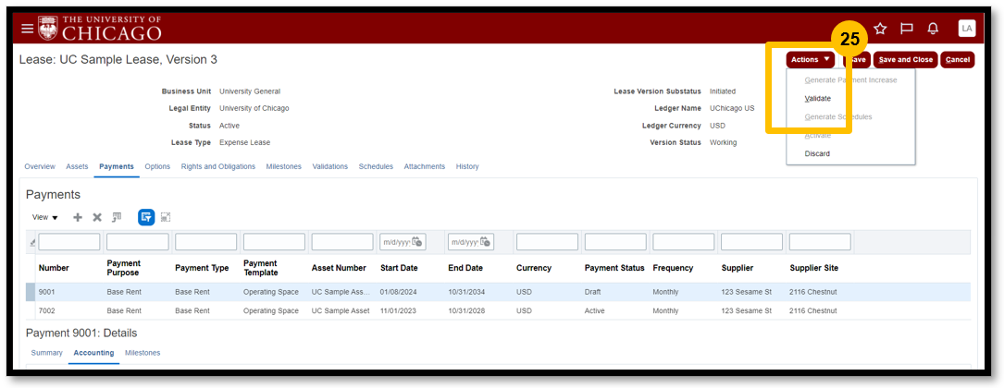This screenshot has width=1004, height=388.
Task: Delete selected payment with X icon
Action: coord(97,217)
